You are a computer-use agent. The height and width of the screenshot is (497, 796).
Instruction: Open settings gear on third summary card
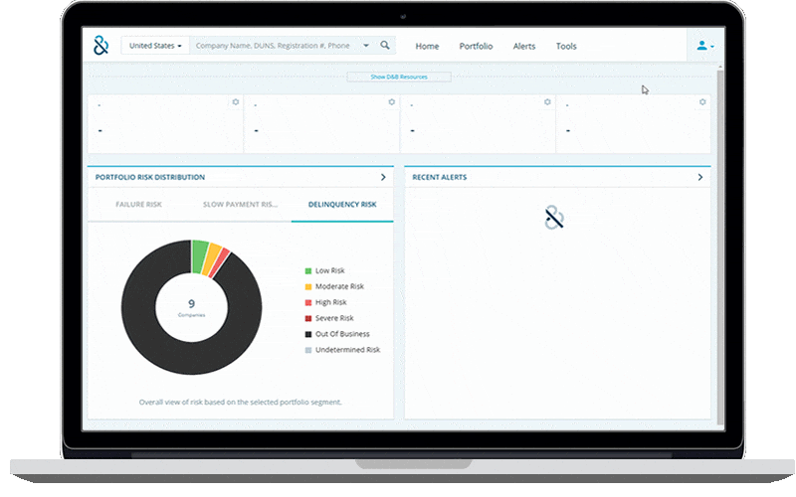tap(547, 101)
